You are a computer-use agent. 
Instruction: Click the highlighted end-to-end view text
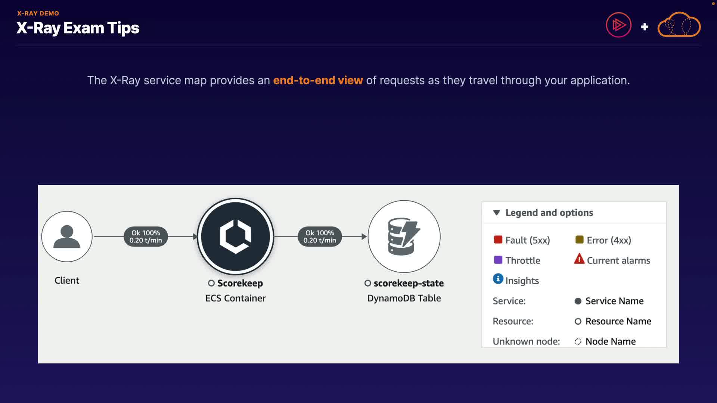tap(318, 80)
